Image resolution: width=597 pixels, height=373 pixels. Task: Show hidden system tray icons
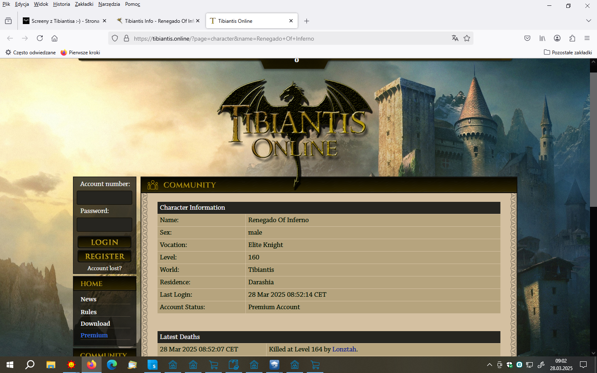tap(489, 365)
